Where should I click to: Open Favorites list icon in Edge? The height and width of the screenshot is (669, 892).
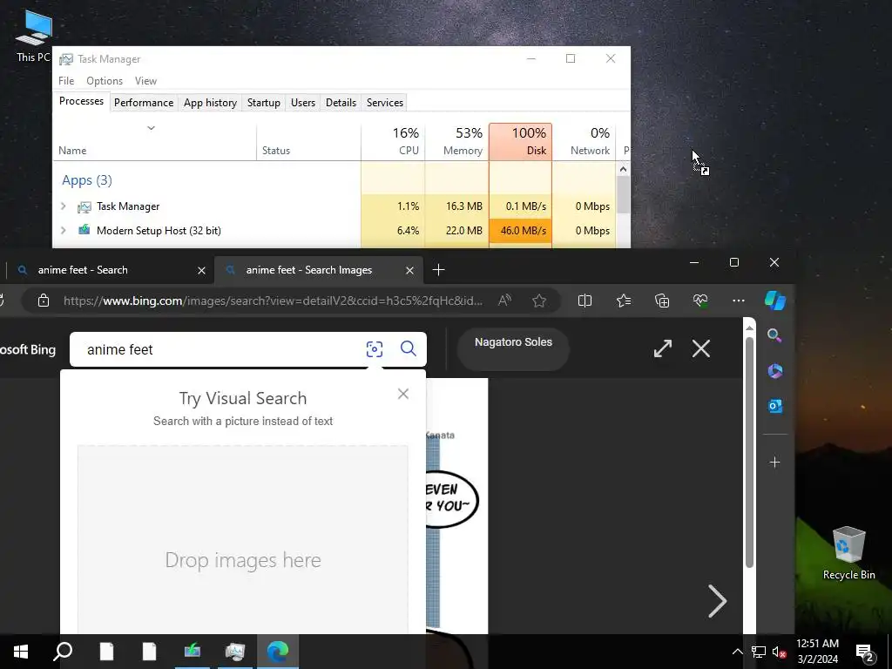coord(624,301)
